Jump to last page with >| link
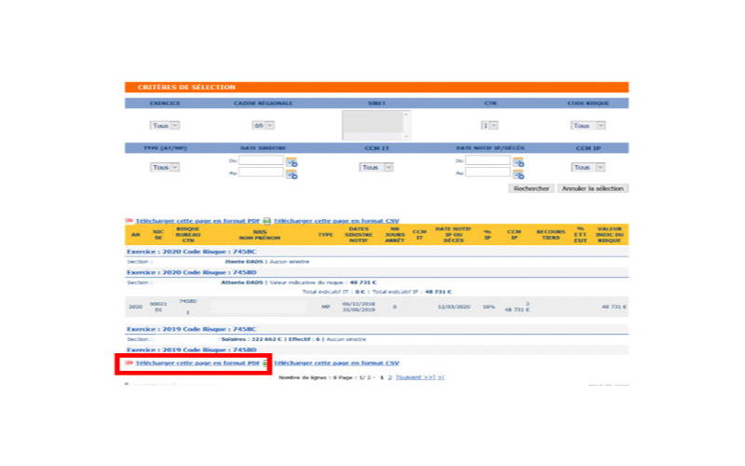The height and width of the screenshot is (466, 745). (440, 377)
